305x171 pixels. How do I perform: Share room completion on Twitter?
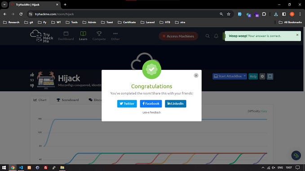[x=127, y=103]
